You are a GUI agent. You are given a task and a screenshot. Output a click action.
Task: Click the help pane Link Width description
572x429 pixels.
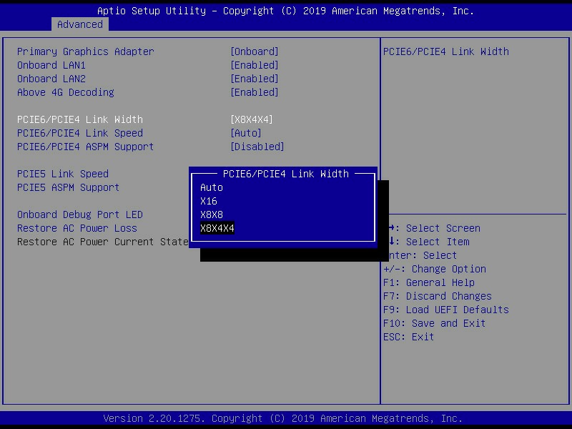pyautogui.click(x=446, y=51)
